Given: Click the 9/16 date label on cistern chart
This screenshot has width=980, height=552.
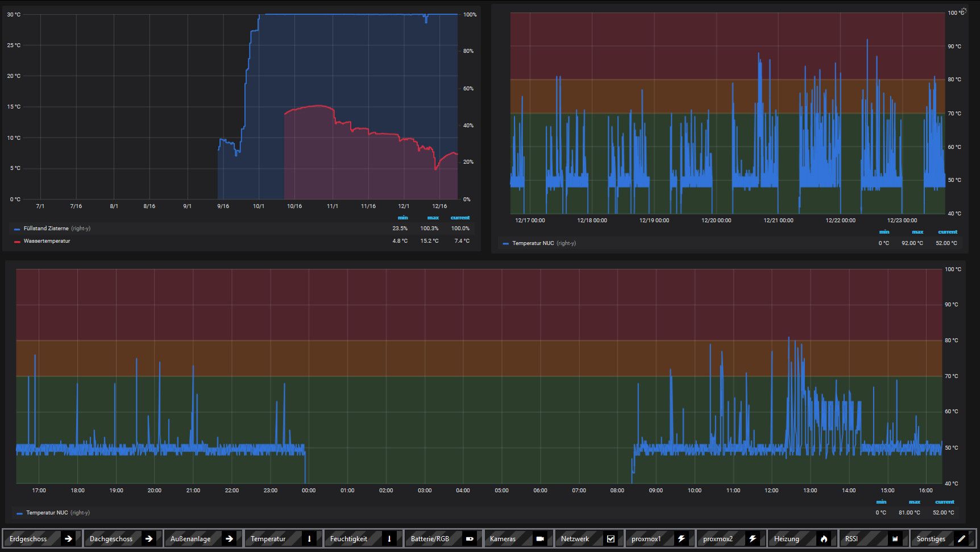Looking at the screenshot, I should pyautogui.click(x=223, y=206).
